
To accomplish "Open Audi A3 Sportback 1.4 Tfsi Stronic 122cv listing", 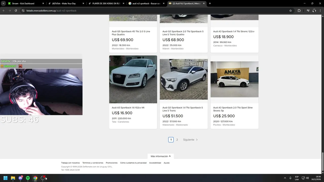I will (234, 32).
